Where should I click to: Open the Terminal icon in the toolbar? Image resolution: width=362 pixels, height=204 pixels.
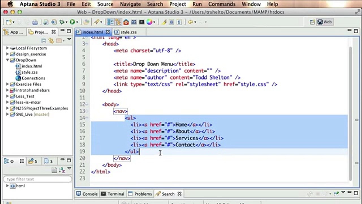[142, 22]
